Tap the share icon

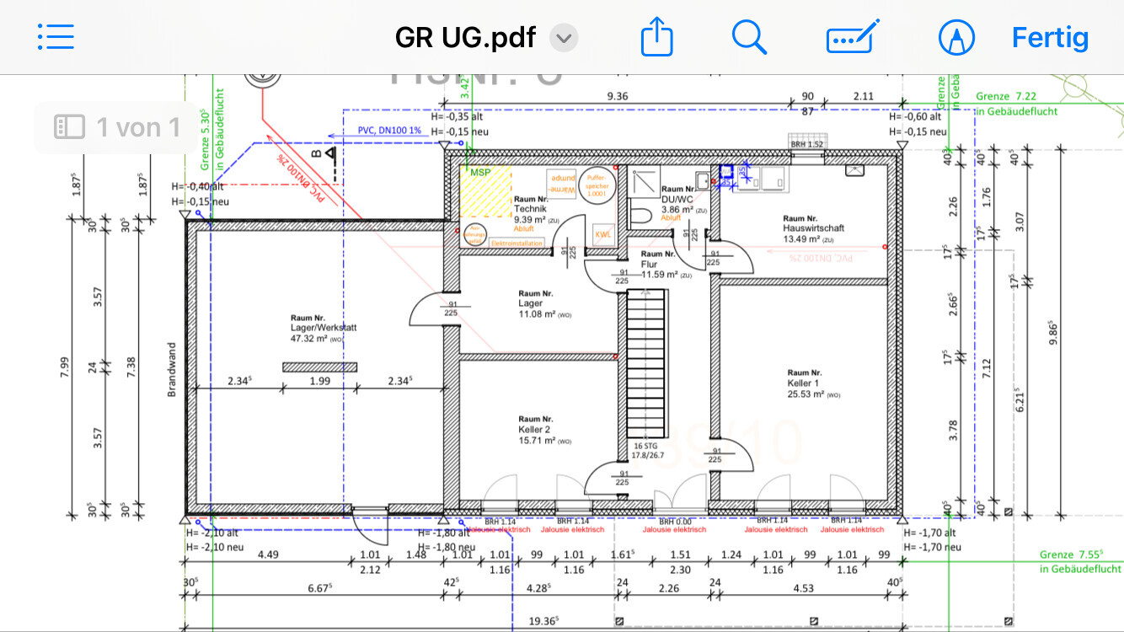point(656,37)
